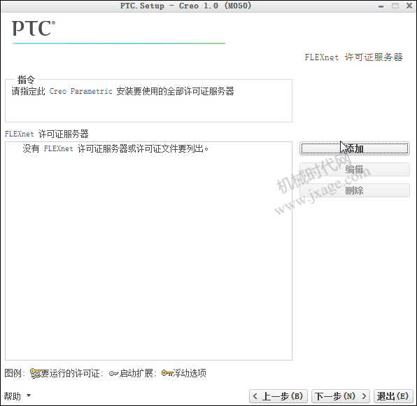
Task: Go back with 上一步(B) button
Action: (278, 396)
